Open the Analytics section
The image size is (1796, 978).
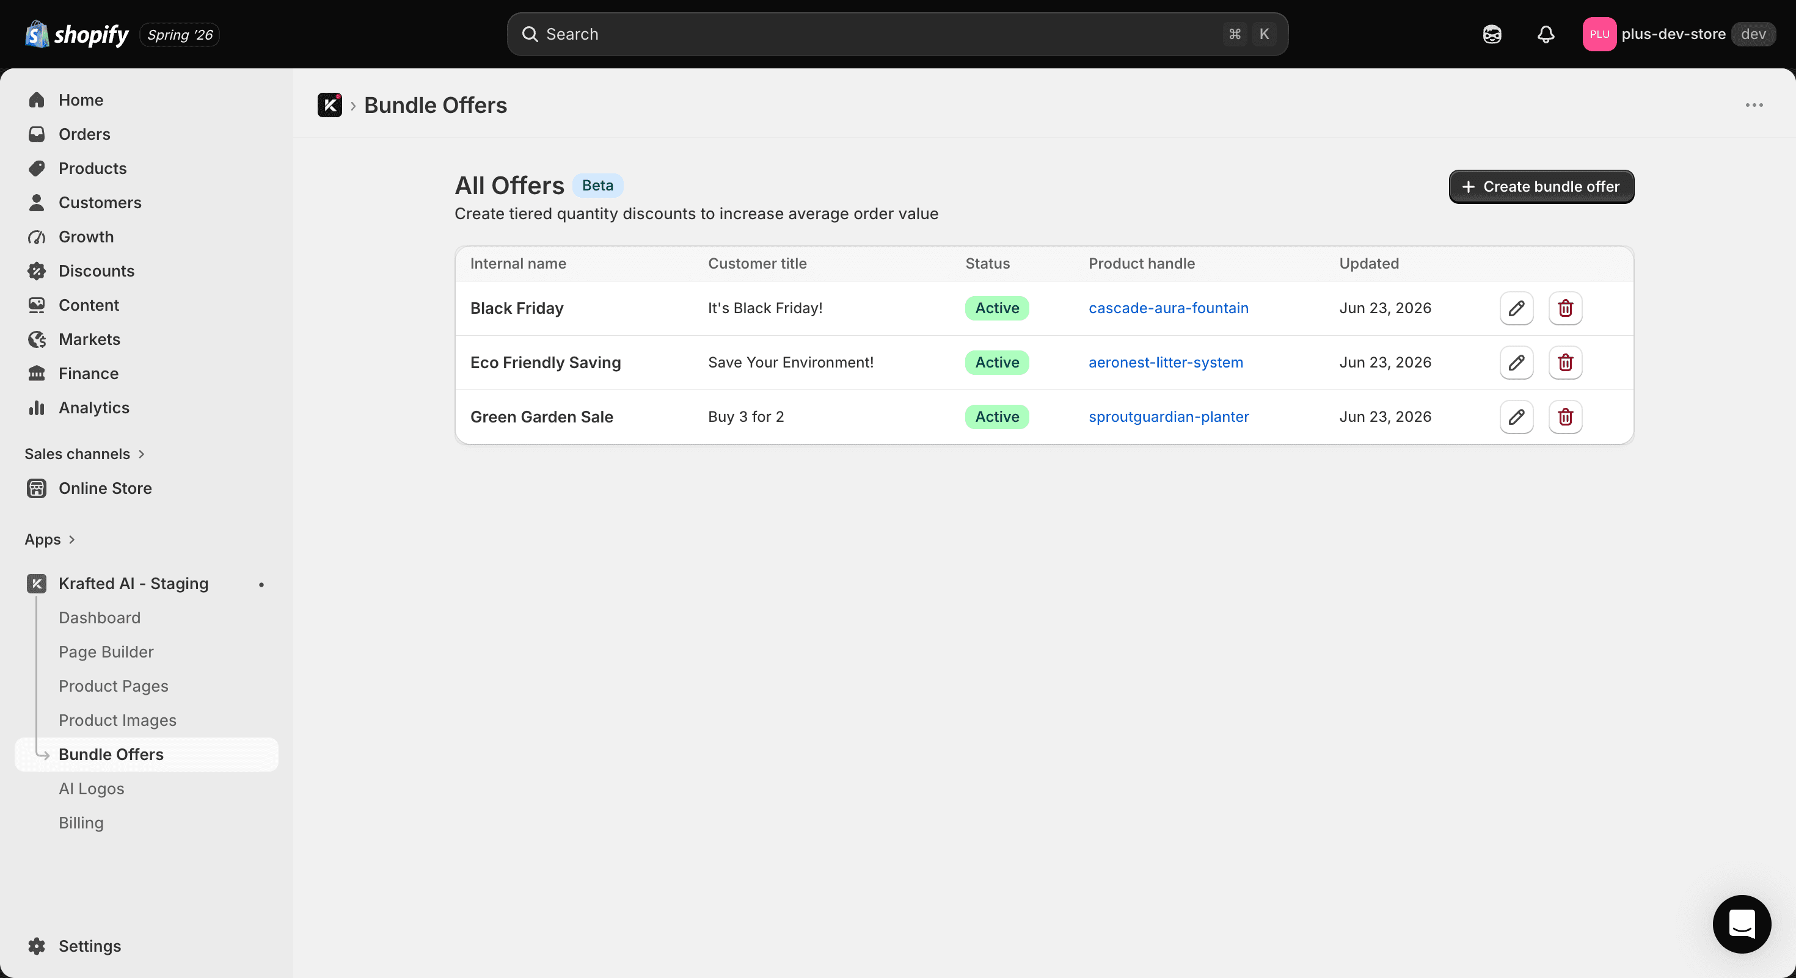coord(94,408)
